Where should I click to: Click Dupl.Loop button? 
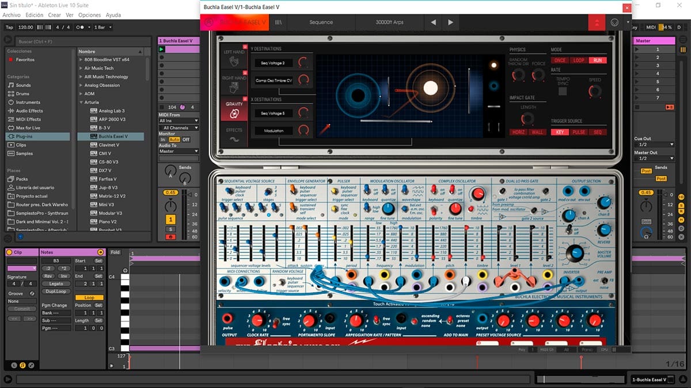pos(56,291)
